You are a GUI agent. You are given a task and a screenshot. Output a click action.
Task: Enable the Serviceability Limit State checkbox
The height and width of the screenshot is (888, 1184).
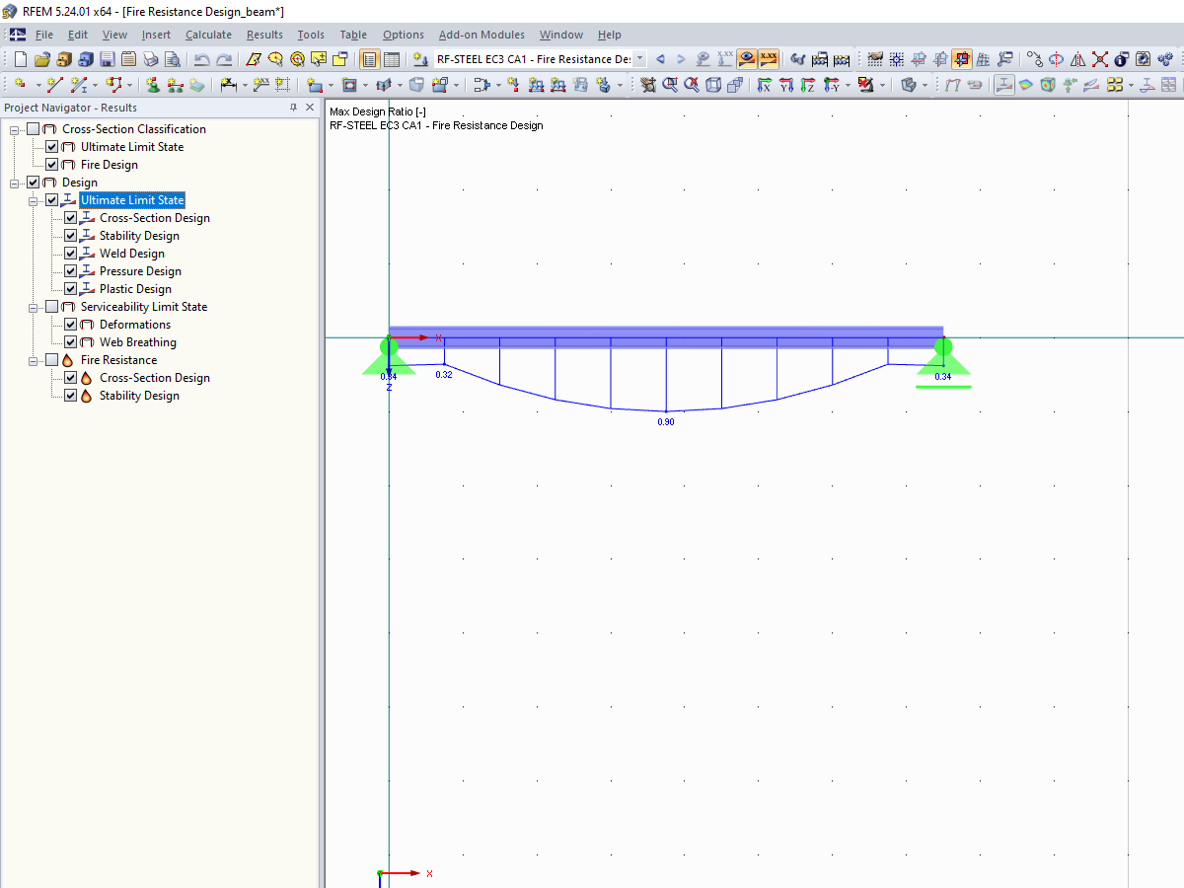pos(51,307)
